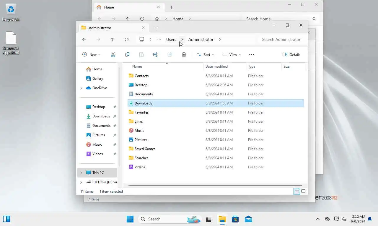Click the Paste clipboard icon
The height and width of the screenshot is (226, 378).
click(141, 54)
